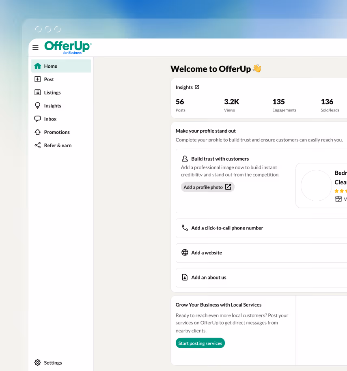This screenshot has height=371, width=347.
Task: Click the Grow Your Business with Local Services heading
Action: point(218,305)
